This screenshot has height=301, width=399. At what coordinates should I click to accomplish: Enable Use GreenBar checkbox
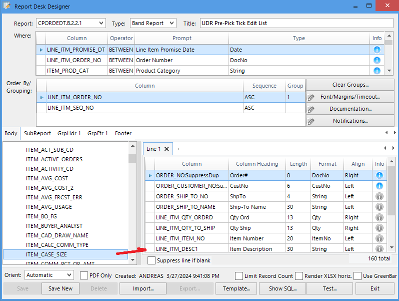[357, 276]
